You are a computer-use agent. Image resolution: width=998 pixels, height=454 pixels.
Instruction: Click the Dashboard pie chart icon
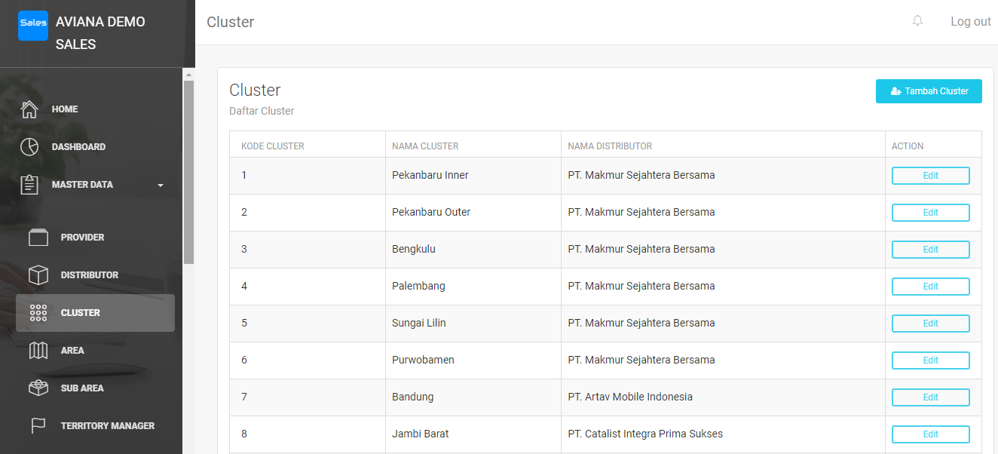(x=29, y=147)
